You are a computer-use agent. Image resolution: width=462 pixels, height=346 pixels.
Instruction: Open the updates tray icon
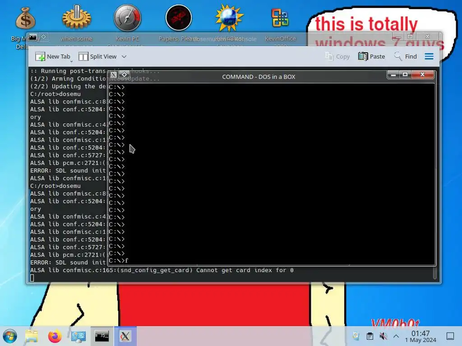[x=356, y=336]
